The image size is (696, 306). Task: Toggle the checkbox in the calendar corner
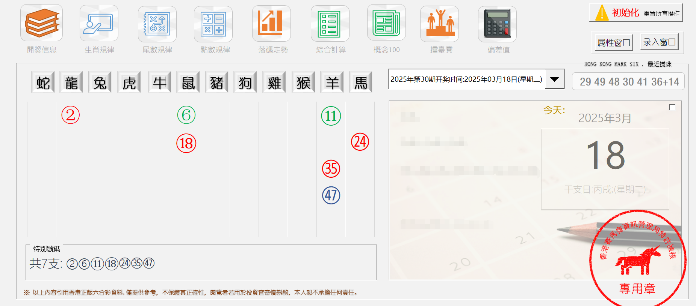tap(672, 107)
